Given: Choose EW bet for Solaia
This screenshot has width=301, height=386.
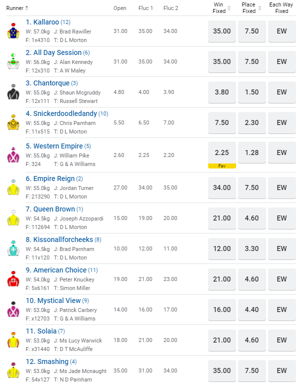Looking at the screenshot, I should pos(282,340).
